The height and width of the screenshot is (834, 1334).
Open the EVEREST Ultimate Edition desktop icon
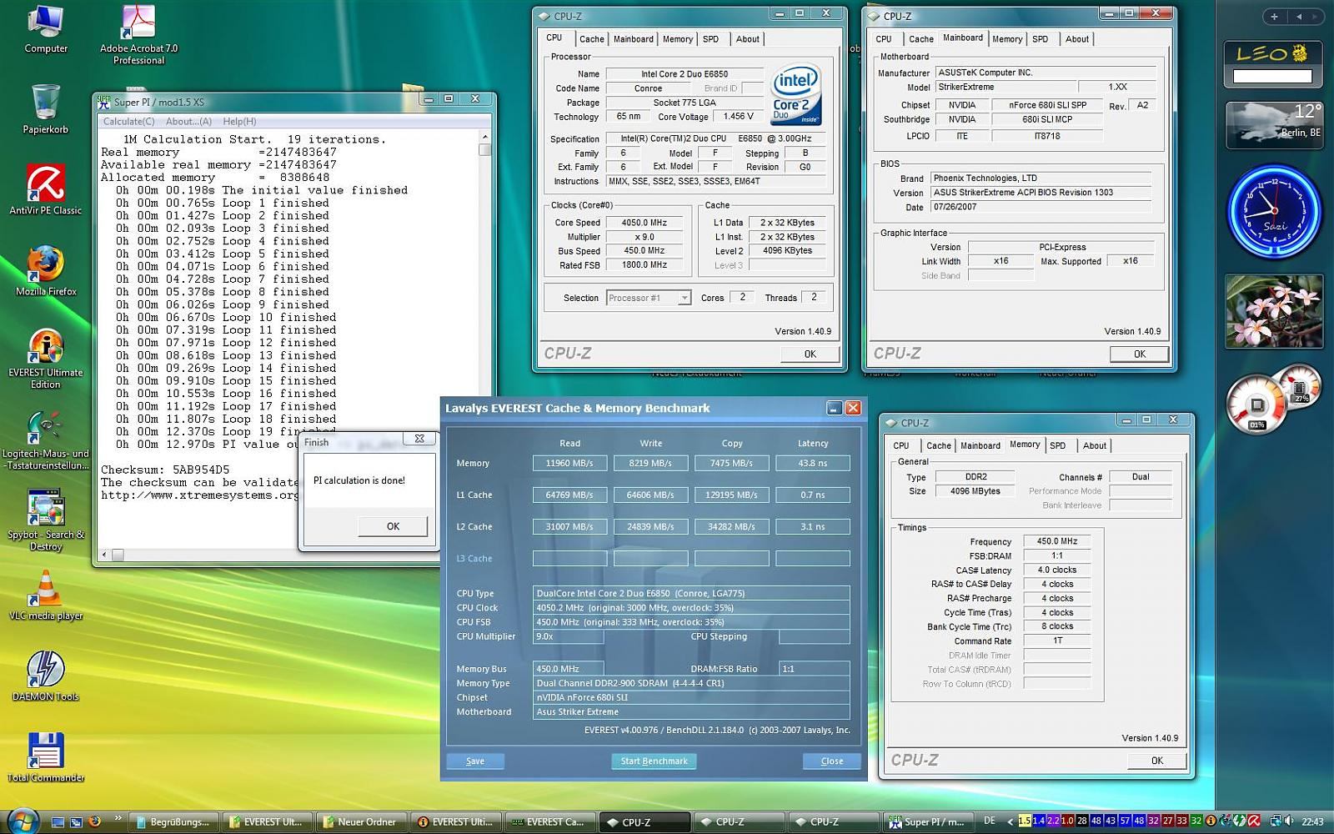(x=45, y=349)
